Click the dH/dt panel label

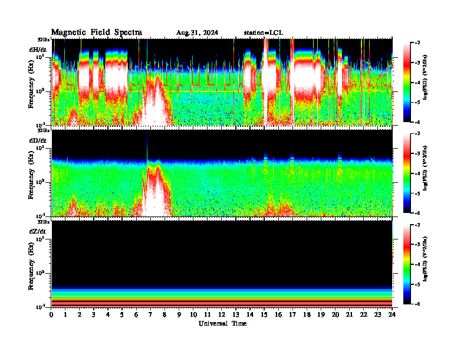pyautogui.click(x=38, y=48)
